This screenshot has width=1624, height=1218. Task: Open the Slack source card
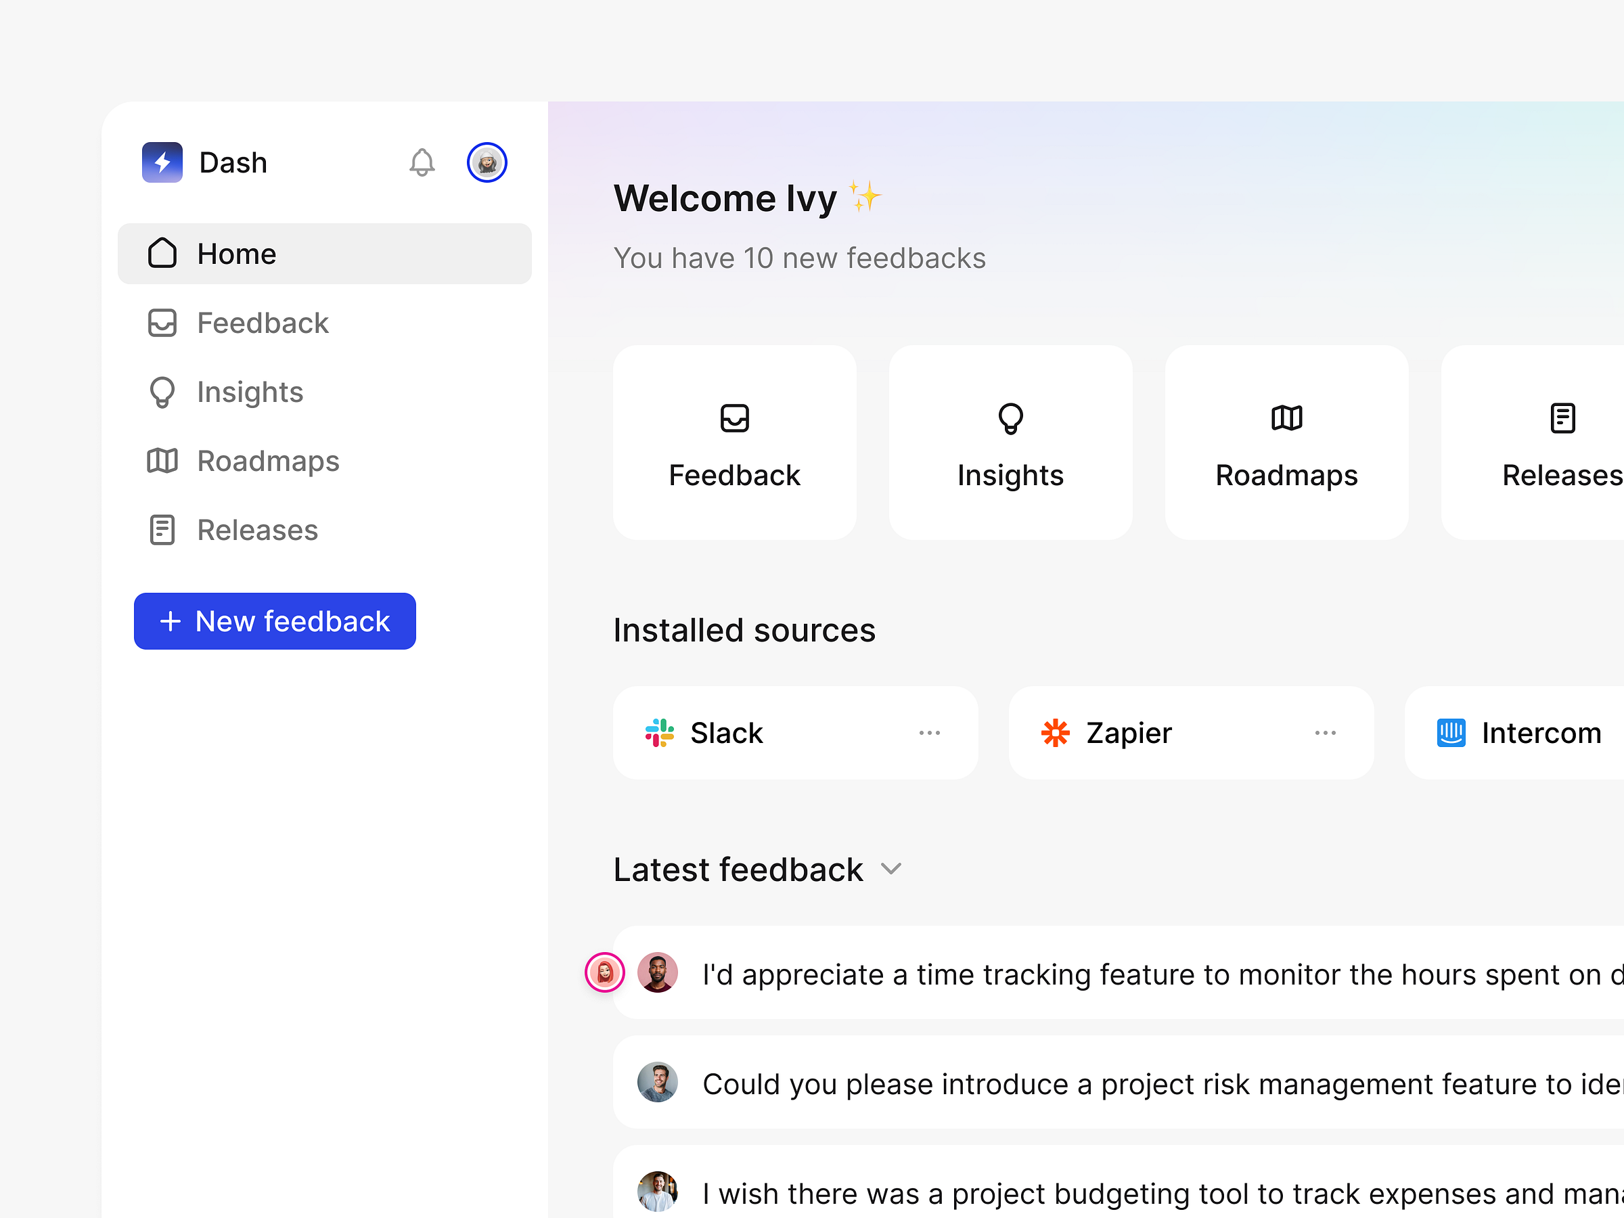click(x=796, y=733)
